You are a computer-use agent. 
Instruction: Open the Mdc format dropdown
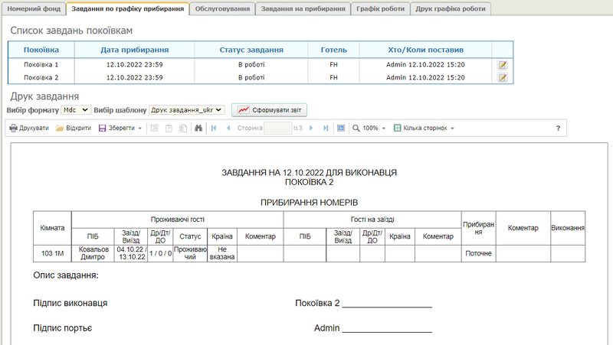tap(76, 110)
